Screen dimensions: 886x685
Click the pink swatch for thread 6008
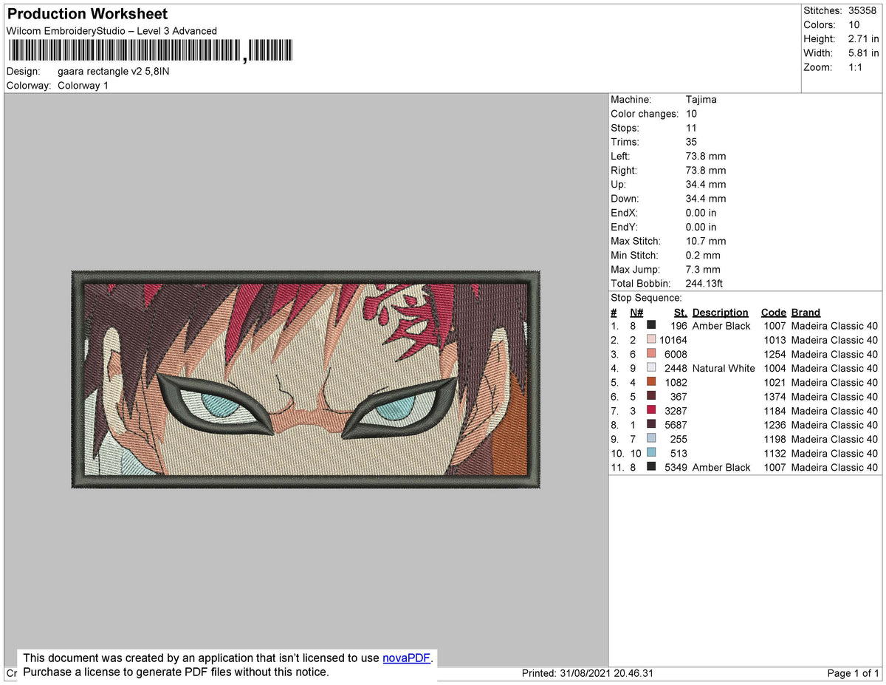coord(653,354)
